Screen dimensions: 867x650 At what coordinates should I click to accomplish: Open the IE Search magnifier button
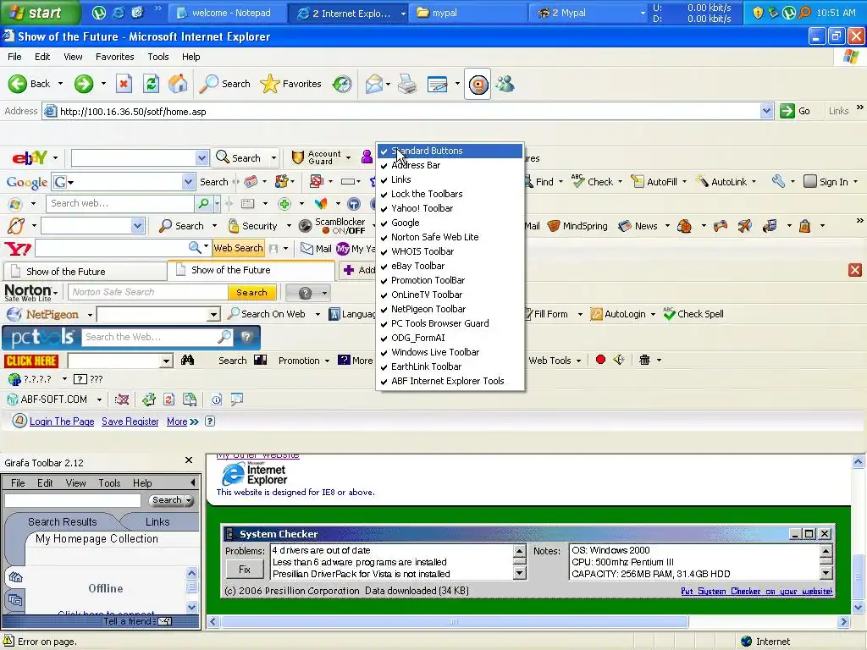coord(224,84)
